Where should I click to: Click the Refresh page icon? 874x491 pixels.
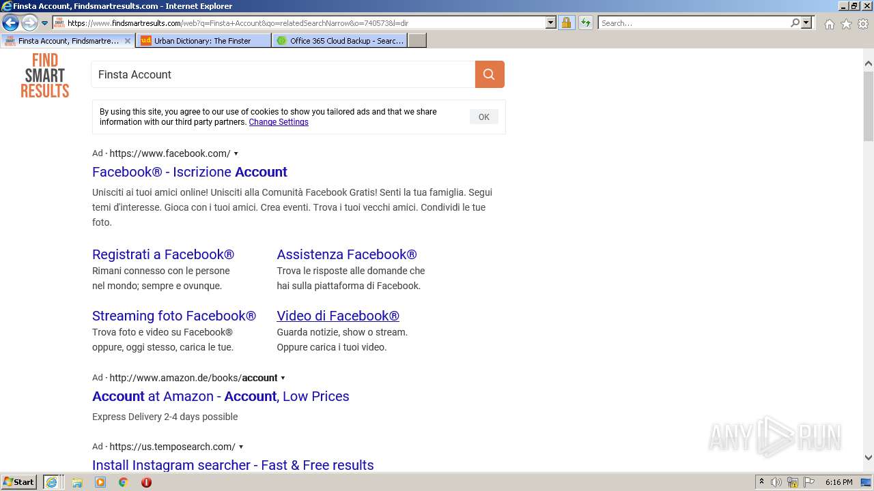585,23
